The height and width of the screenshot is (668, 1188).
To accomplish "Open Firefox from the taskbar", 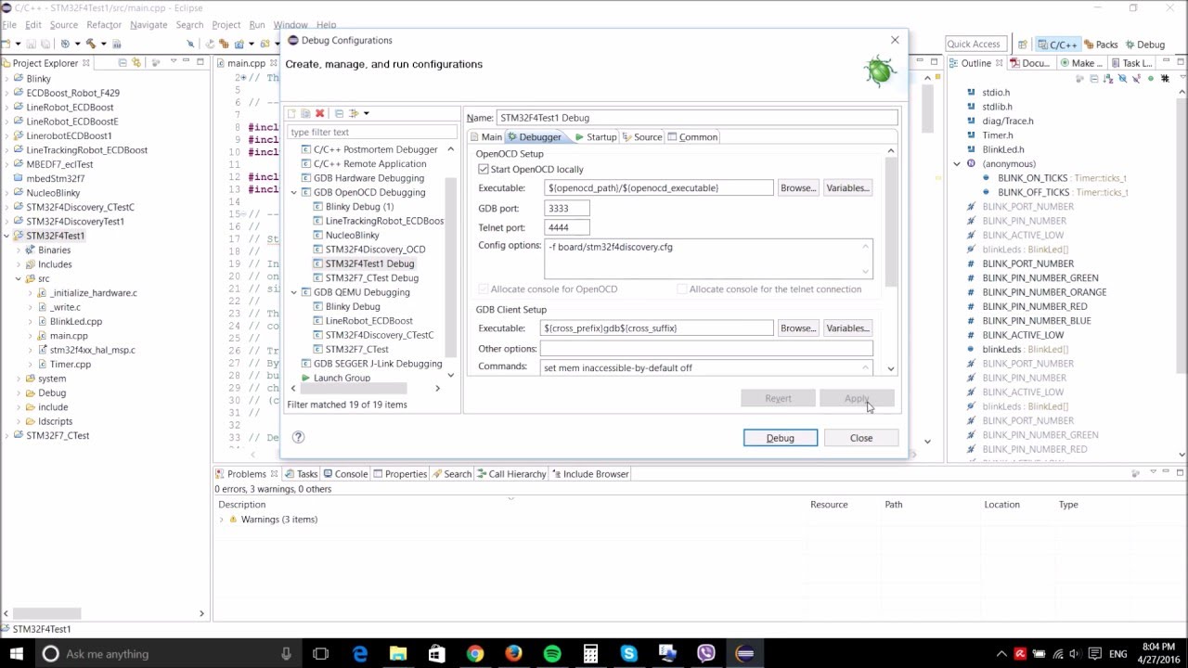I will tap(513, 654).
